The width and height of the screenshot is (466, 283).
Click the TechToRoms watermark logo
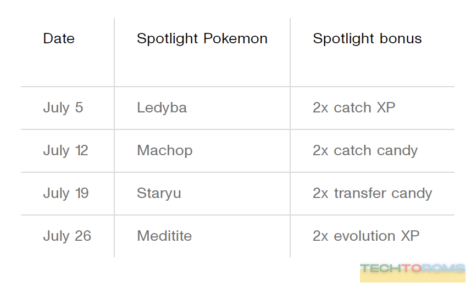tap(412, 269)
